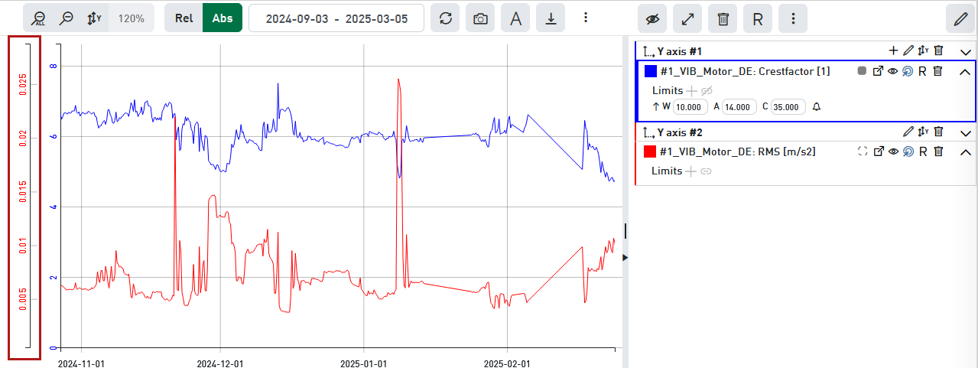
Task: Edit Y axis #2 with the pencil icon
Action: (x=908, y=132)
